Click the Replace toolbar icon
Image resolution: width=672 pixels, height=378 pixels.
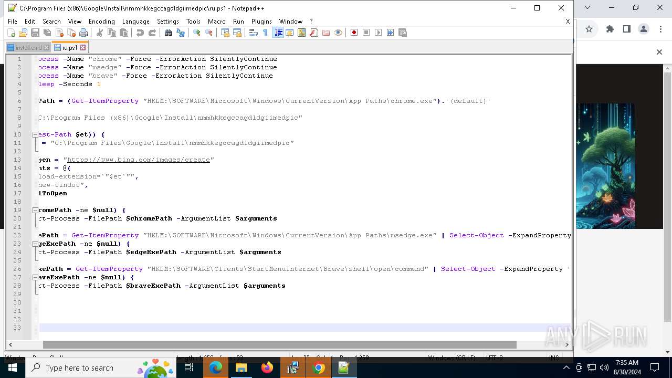pyautogui.click(x=181, y=33)
